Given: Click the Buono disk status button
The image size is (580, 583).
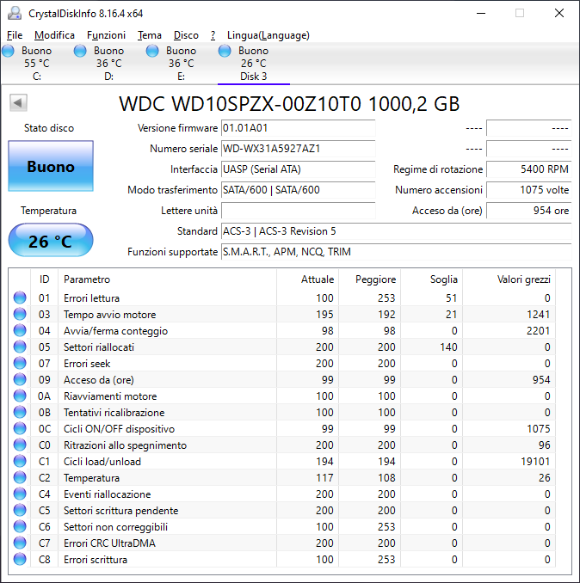Looking at the screenshot, I should tap(51, 166).
